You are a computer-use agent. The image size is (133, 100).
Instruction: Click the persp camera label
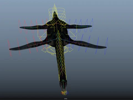coord(66,99)
